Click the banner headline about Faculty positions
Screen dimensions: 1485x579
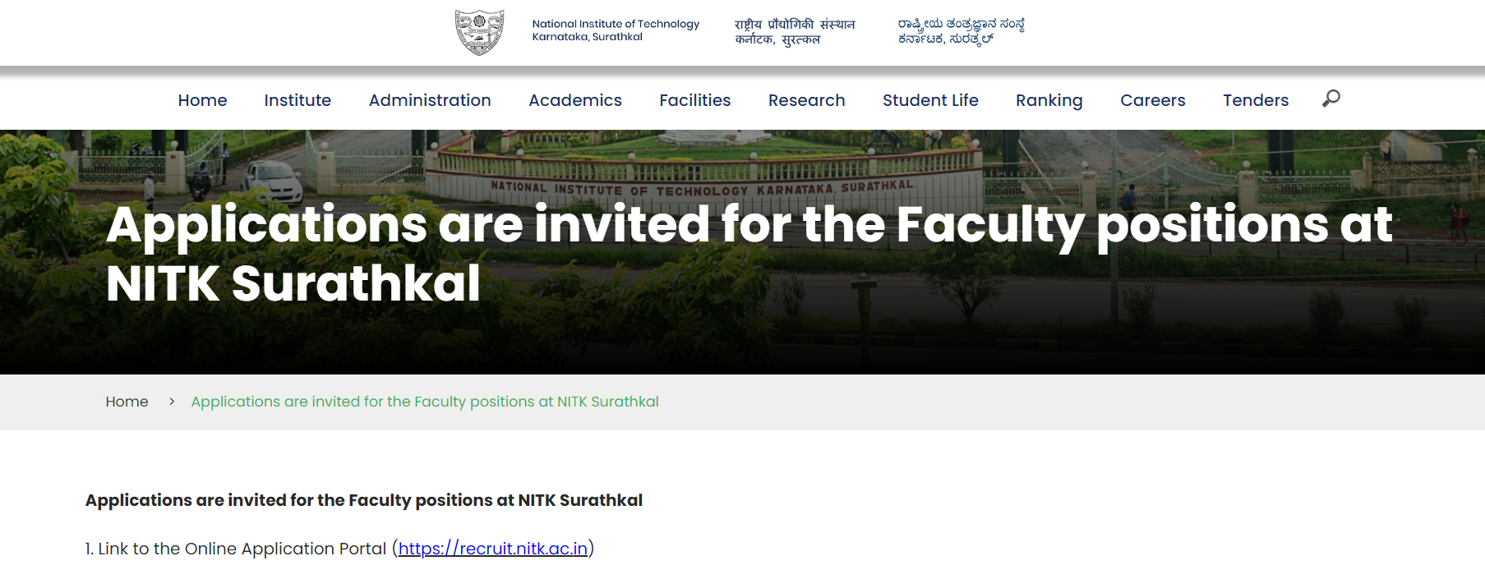749,254
